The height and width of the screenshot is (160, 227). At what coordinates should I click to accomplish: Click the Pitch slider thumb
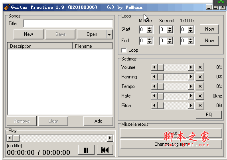click(160, 105)
